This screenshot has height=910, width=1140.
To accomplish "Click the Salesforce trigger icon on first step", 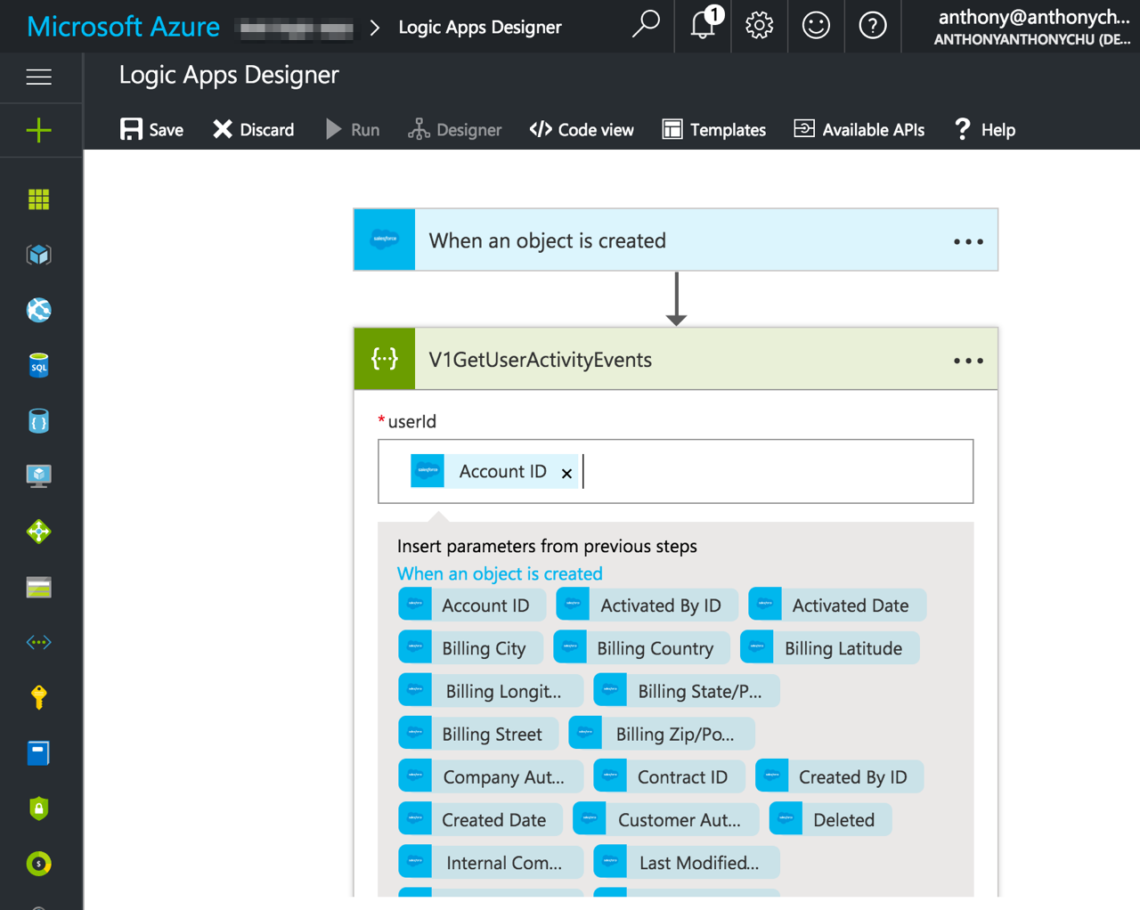I will coord(385,240).
